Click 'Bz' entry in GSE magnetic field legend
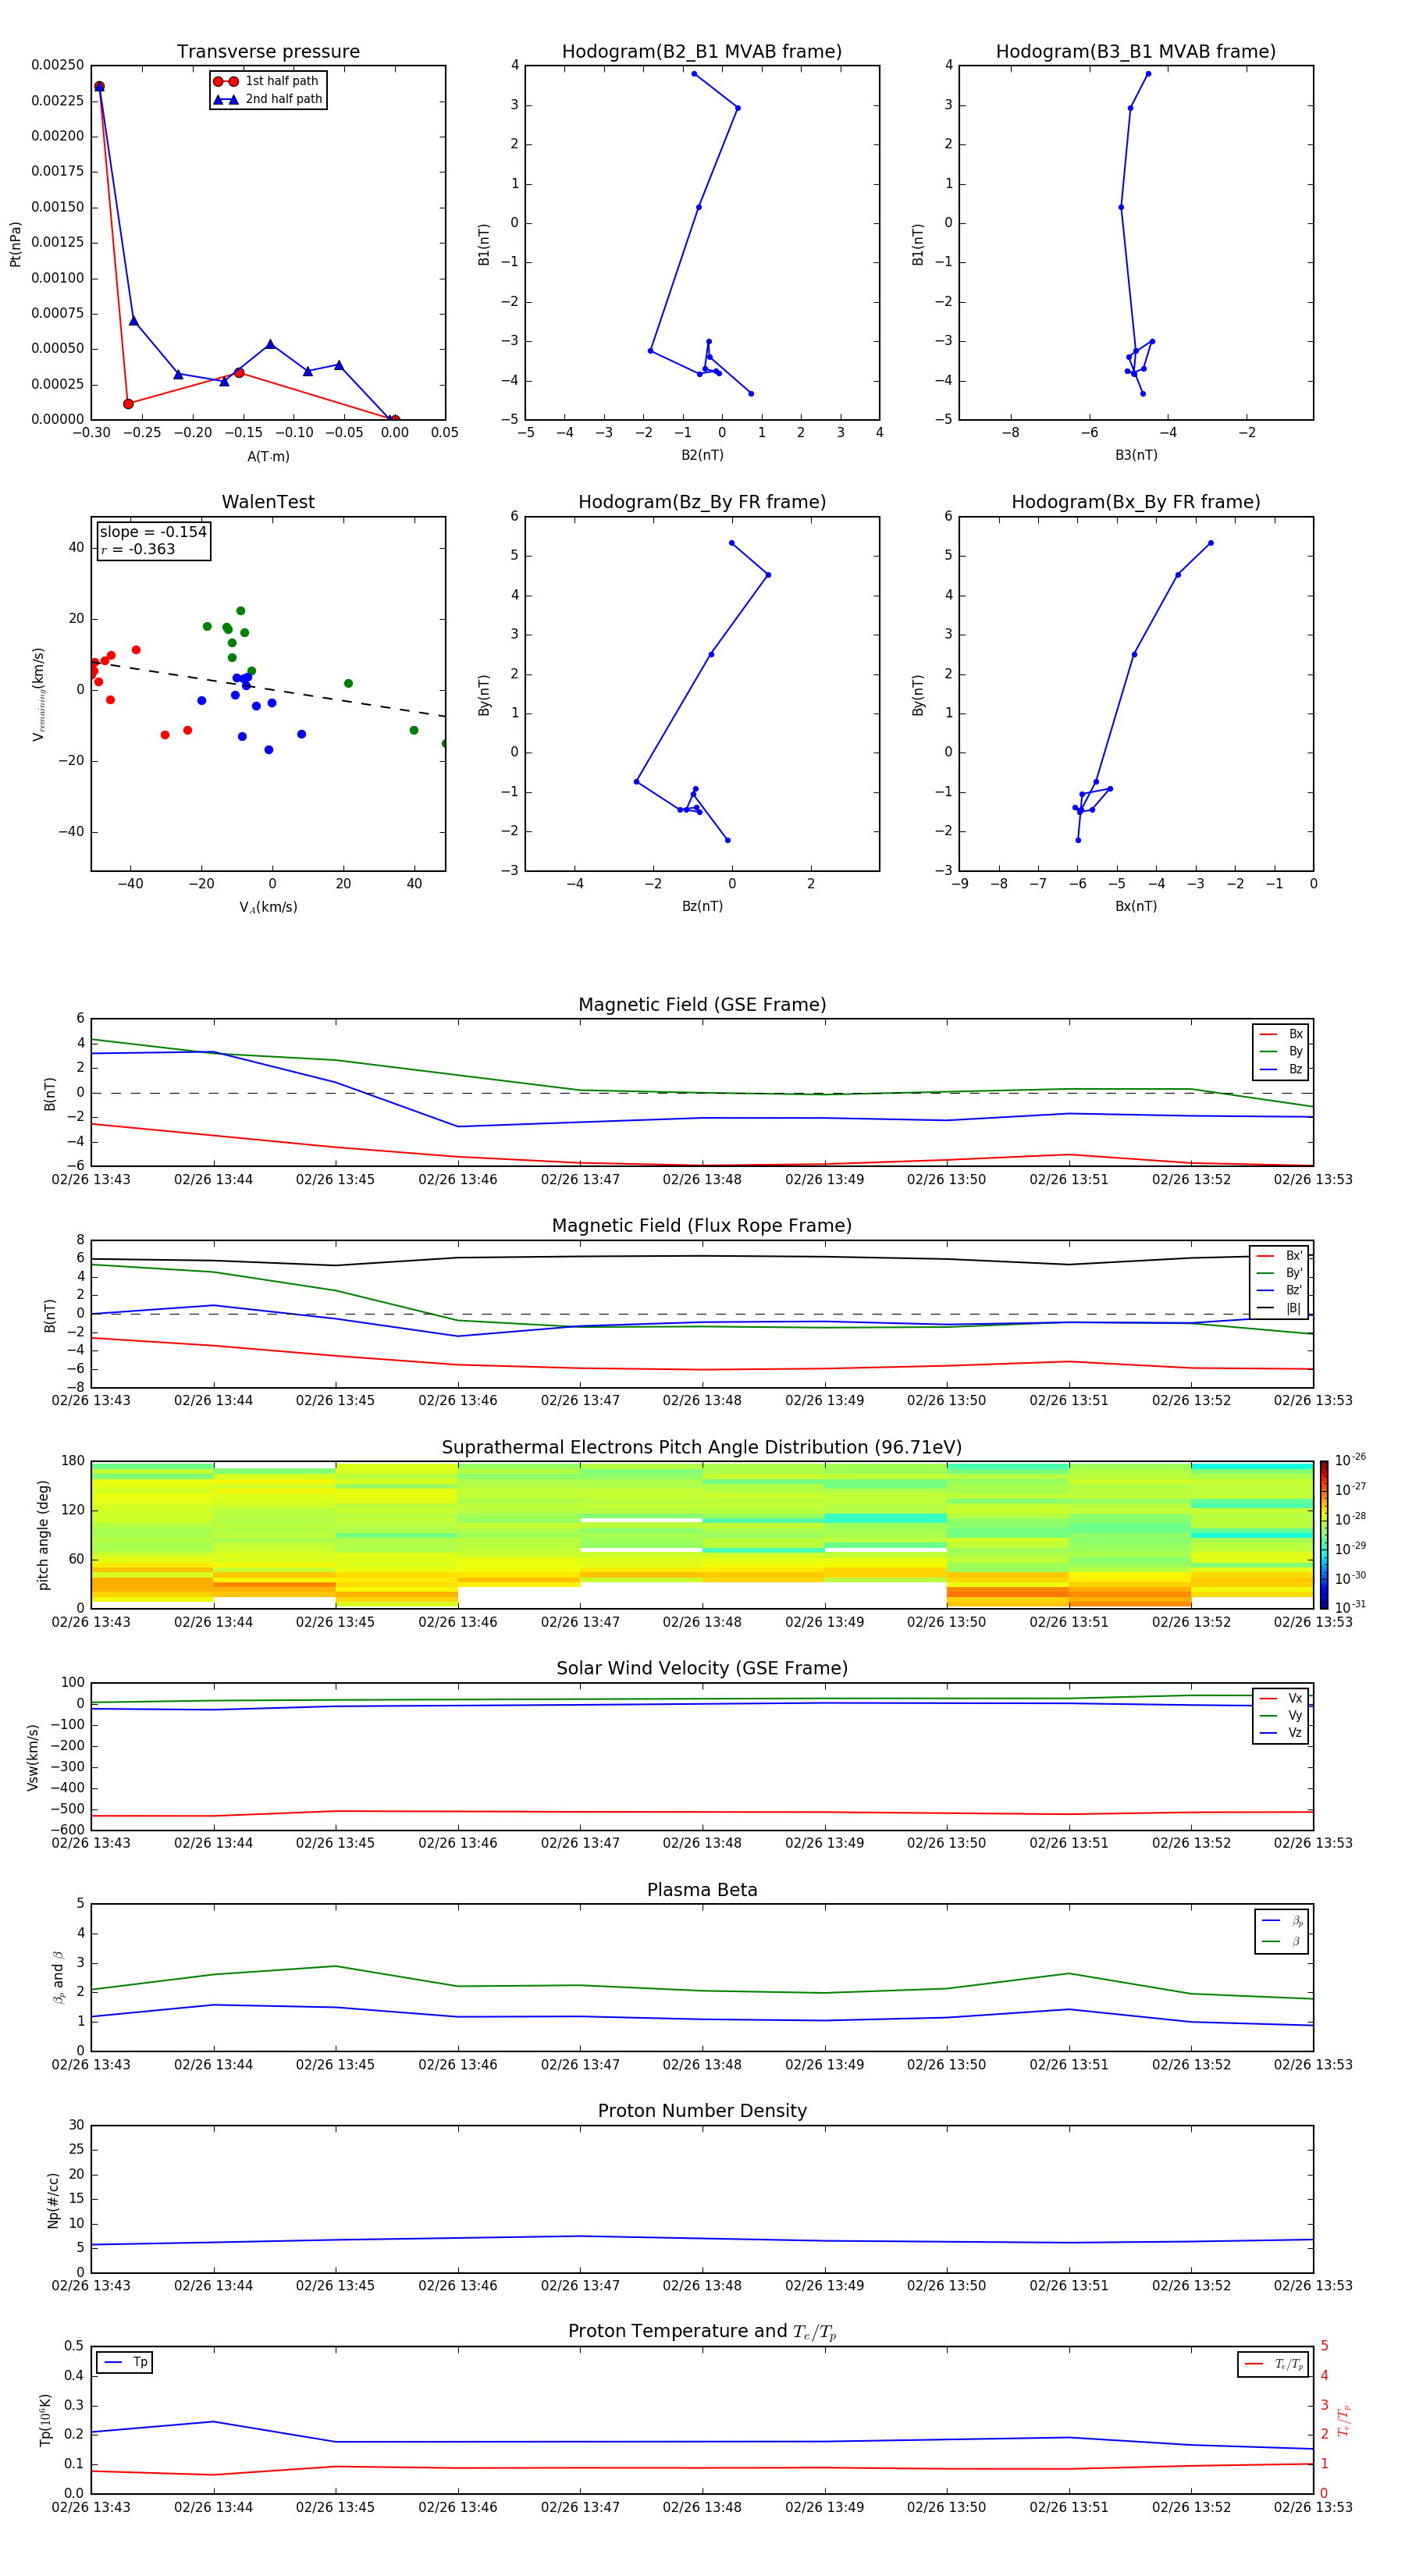1405x2576 pixels. 1282,1069
